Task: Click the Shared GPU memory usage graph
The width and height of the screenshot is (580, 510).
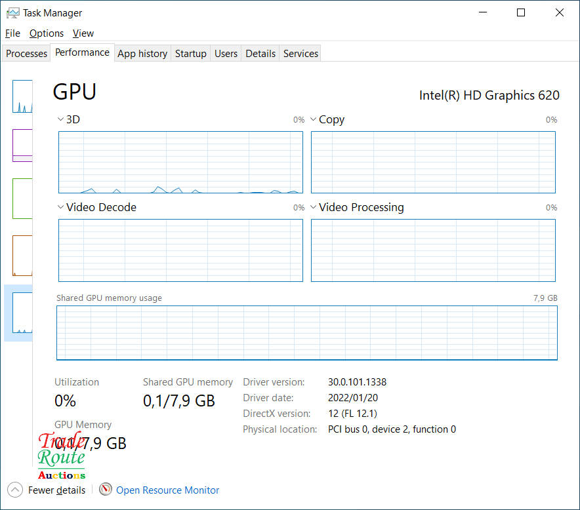Action: [x=306, y=332]
